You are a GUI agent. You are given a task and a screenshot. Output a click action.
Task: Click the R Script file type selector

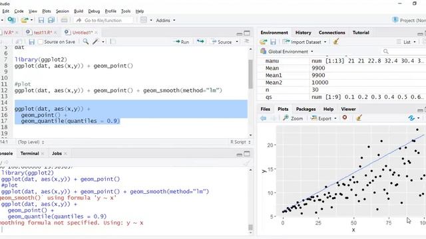point(240,142)
